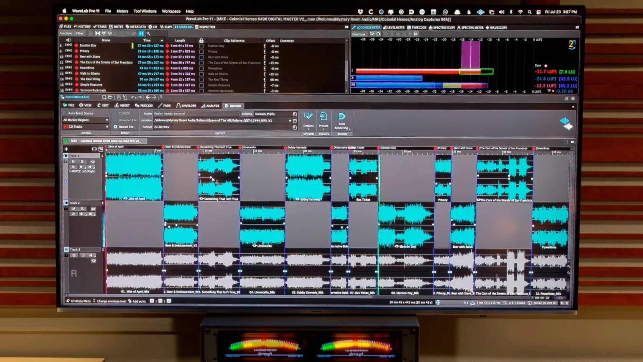Click the Track 2 record/monitor dot icon
The height and width of the screenshot is (362, 643).
(81, 214)
